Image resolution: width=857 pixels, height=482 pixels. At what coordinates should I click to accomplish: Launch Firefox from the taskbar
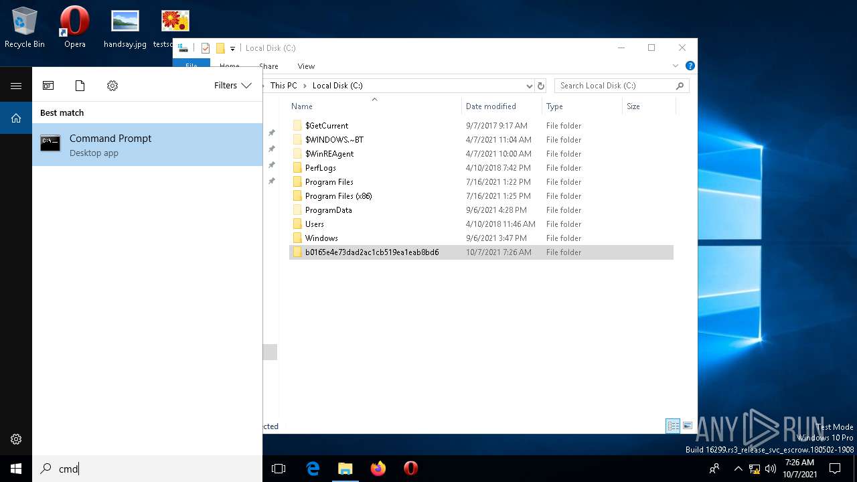click(378, 469)
